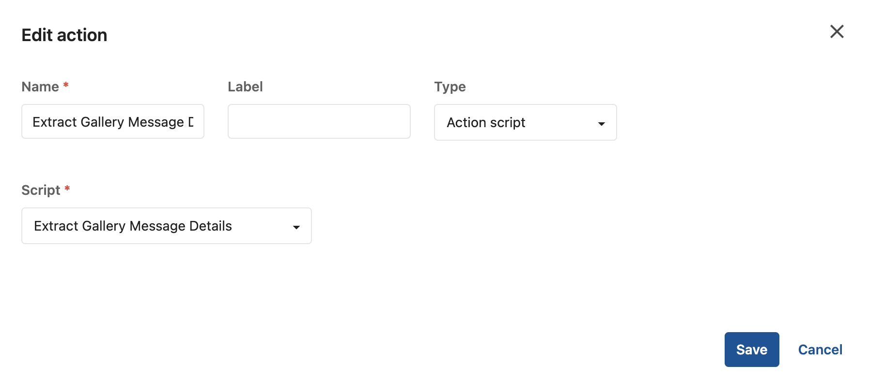Focus the Name input field

click(x=112, y=122)
